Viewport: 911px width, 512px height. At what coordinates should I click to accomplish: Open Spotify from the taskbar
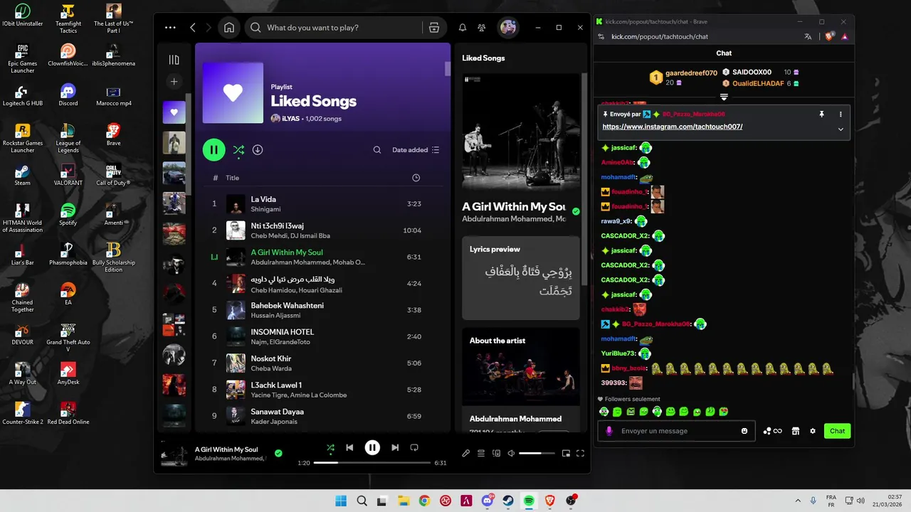point(529,501)
